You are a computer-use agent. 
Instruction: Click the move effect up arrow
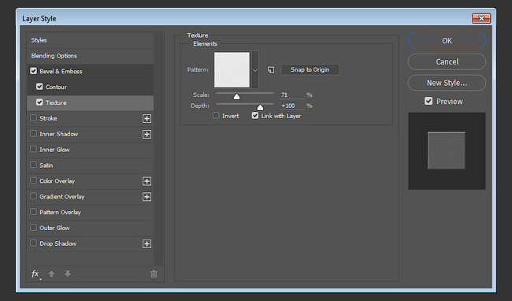51,274
